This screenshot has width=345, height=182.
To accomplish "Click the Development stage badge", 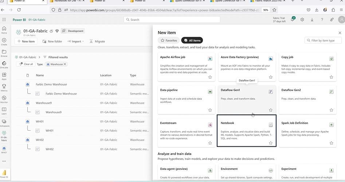I will 73,31.
